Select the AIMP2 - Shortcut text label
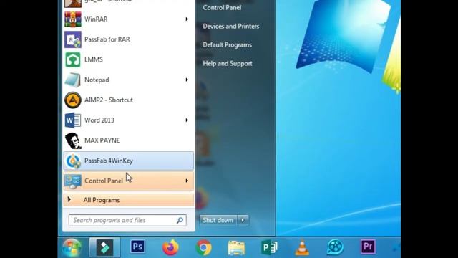 point(109,100)
